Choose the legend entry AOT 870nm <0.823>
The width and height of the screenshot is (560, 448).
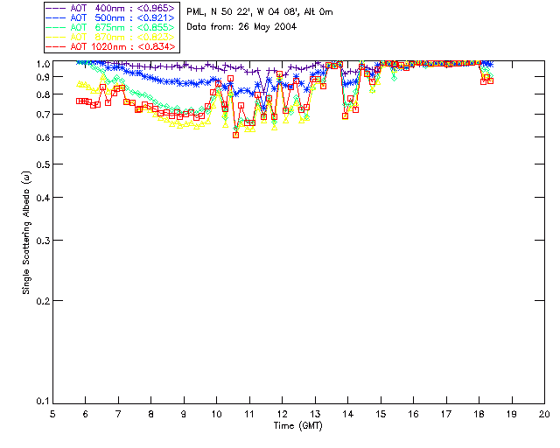pos(110,37)
